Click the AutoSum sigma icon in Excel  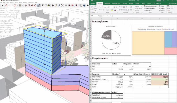168,6
